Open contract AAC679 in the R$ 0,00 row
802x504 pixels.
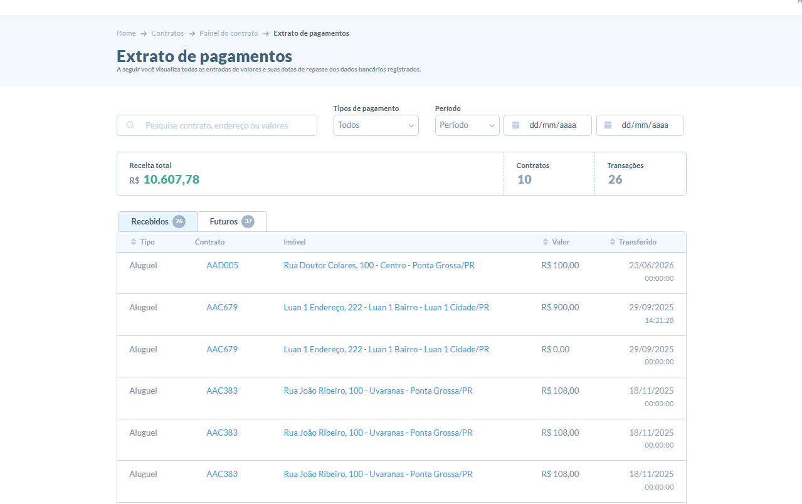pyautogui.click(x=222, y=349)
